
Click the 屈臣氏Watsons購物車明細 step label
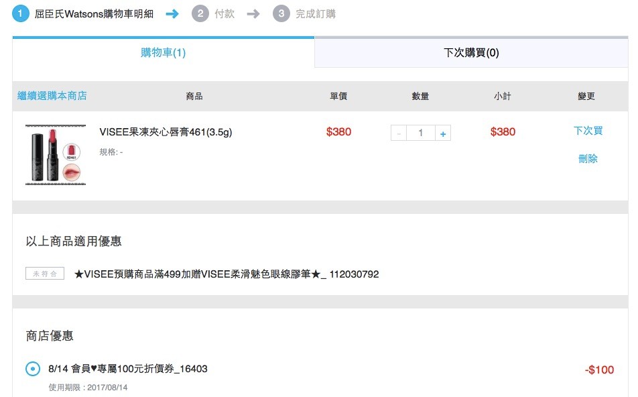(x=94, y=14)
